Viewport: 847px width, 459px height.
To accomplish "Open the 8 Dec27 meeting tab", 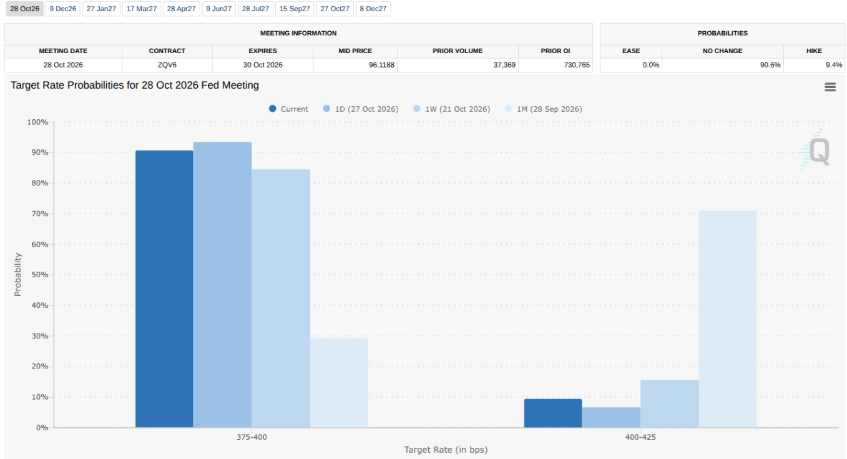I will click(373, 9).
